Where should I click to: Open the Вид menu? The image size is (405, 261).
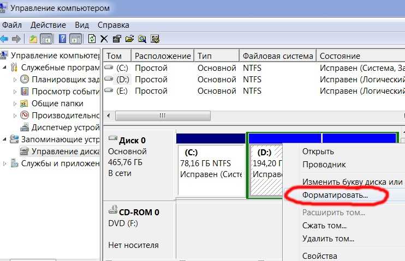click(82, 25)
